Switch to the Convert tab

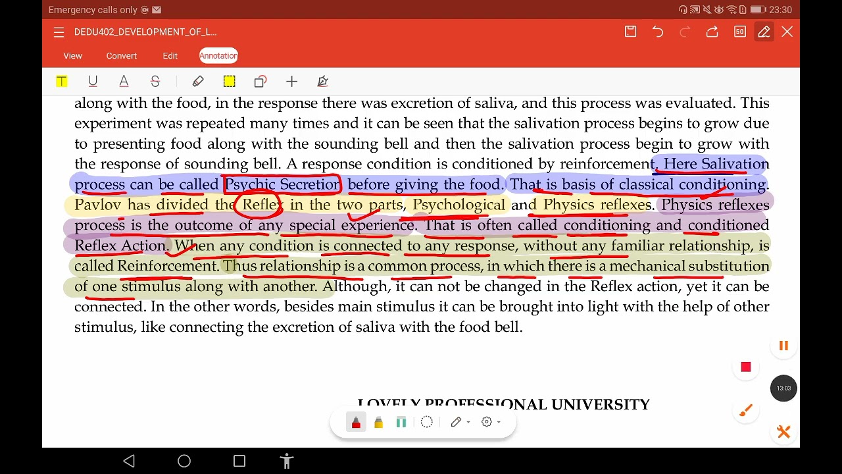[122, 56]
